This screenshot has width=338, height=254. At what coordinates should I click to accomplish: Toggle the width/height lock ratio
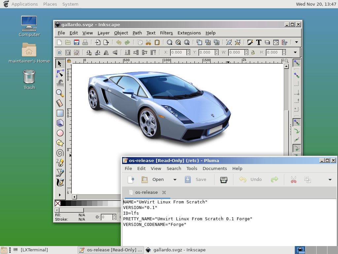coord(253,52)
